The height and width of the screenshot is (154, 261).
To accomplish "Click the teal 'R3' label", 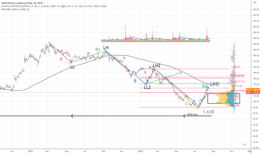I will (x=205, y=86).
